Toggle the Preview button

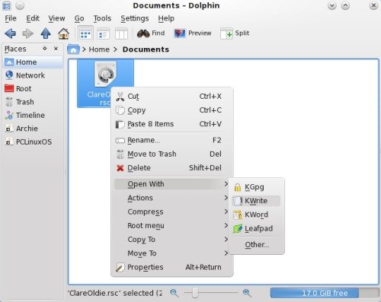193,33
